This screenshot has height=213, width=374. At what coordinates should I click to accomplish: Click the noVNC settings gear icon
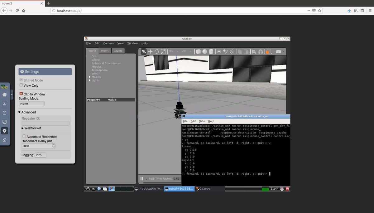tap(4, 131)
